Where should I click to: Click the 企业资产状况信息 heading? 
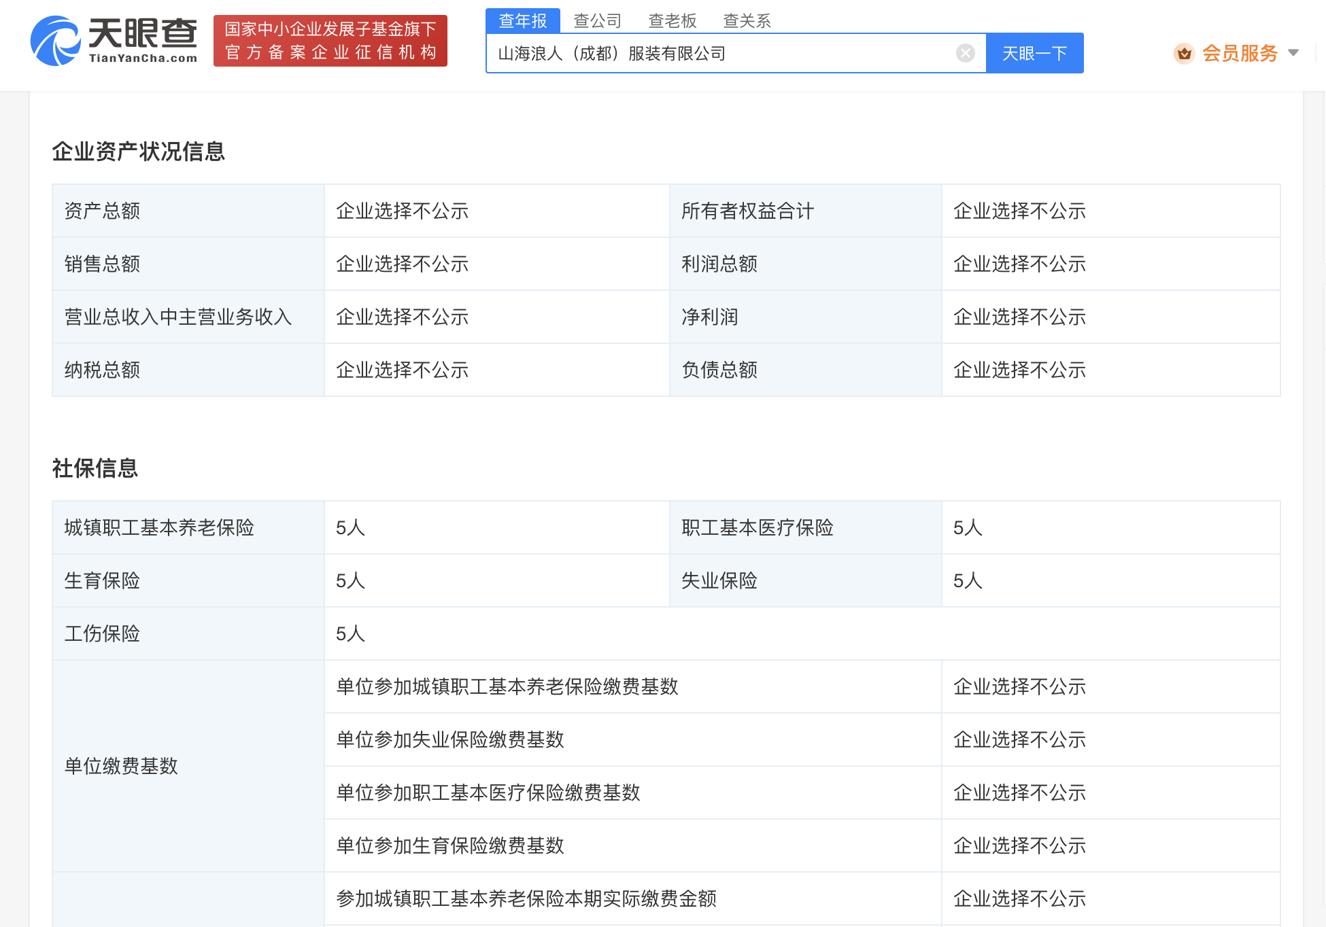(x=139, y=151)
